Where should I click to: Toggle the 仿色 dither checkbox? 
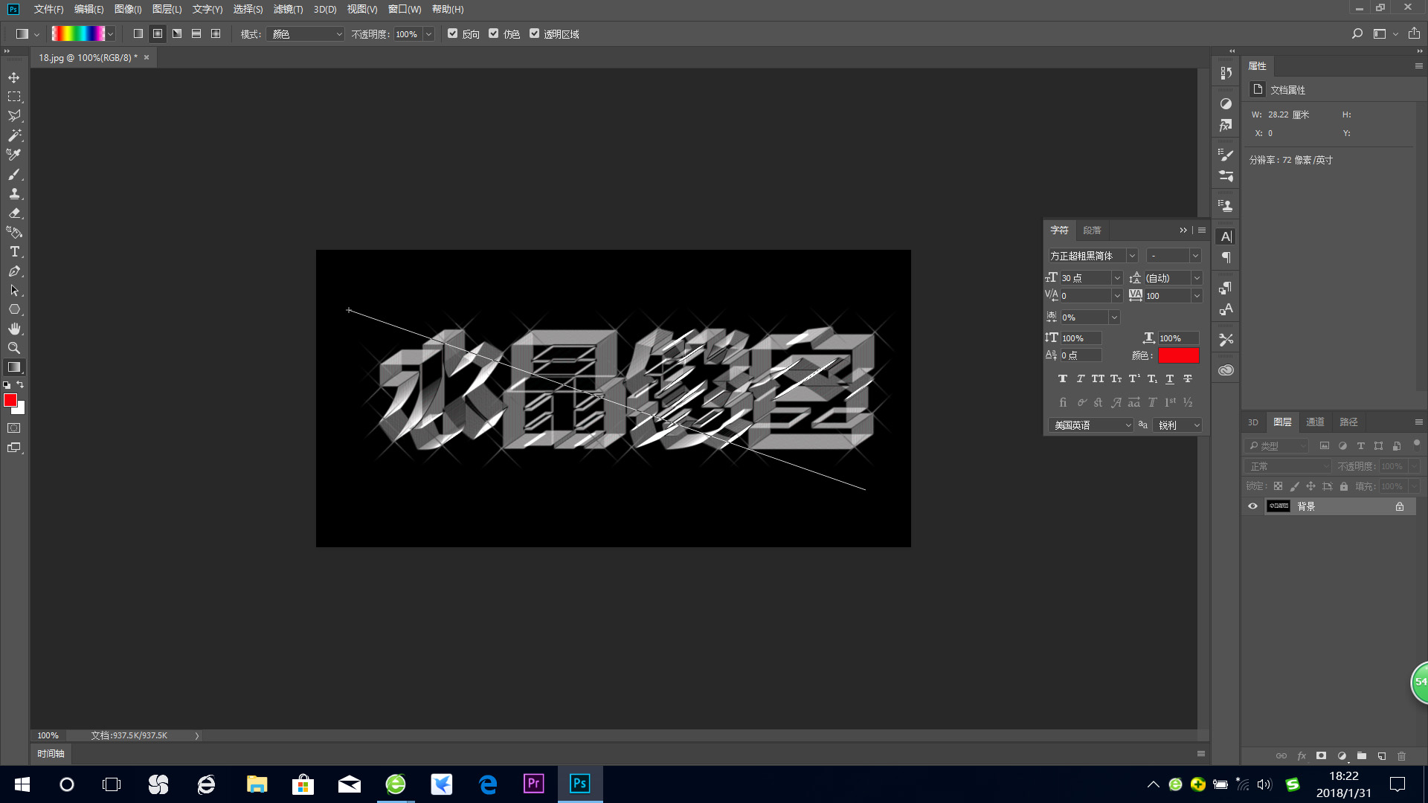pos(493,33)
